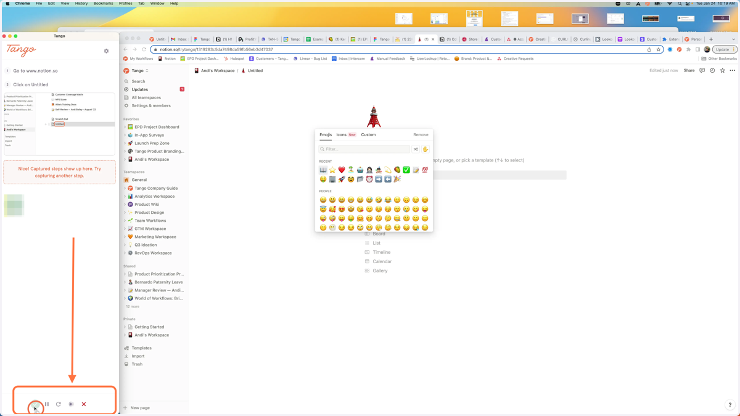
Task: Open Tango panel settings gear
Action: [106, 51]
